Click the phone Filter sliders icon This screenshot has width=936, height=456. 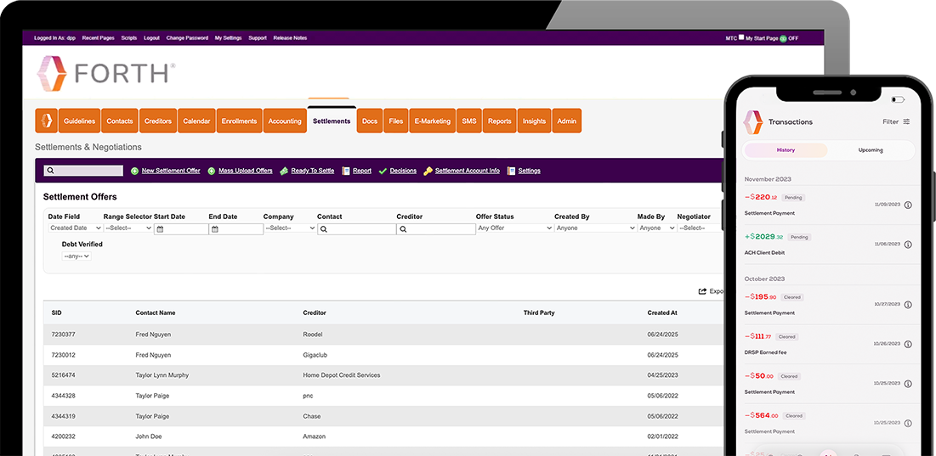[x=907, y=121]
